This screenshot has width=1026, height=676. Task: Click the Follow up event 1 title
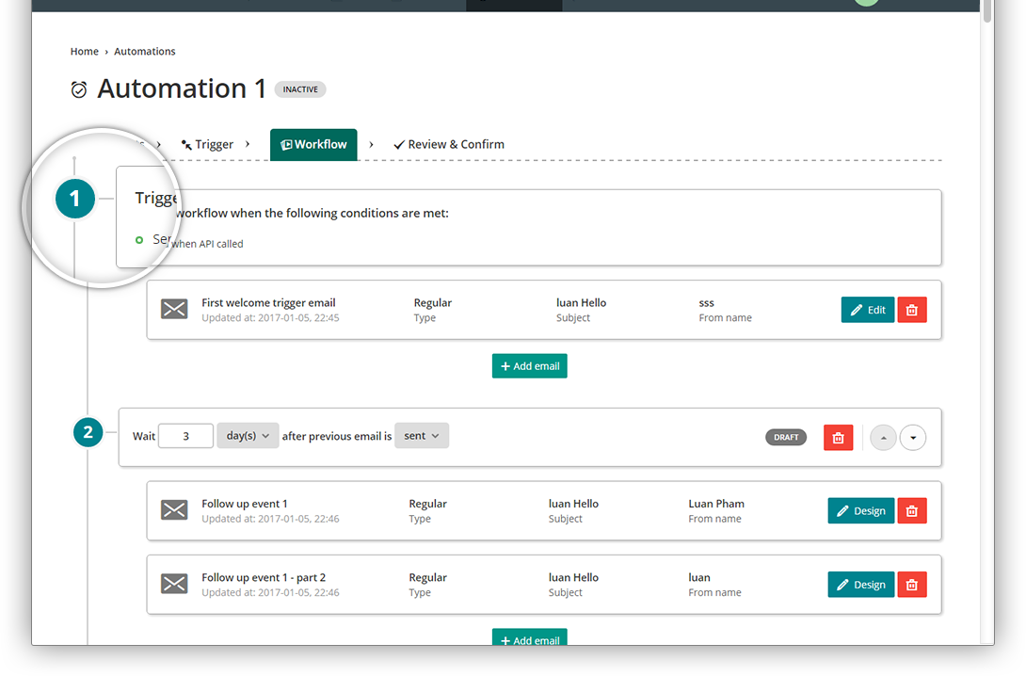tap(244, 504)
